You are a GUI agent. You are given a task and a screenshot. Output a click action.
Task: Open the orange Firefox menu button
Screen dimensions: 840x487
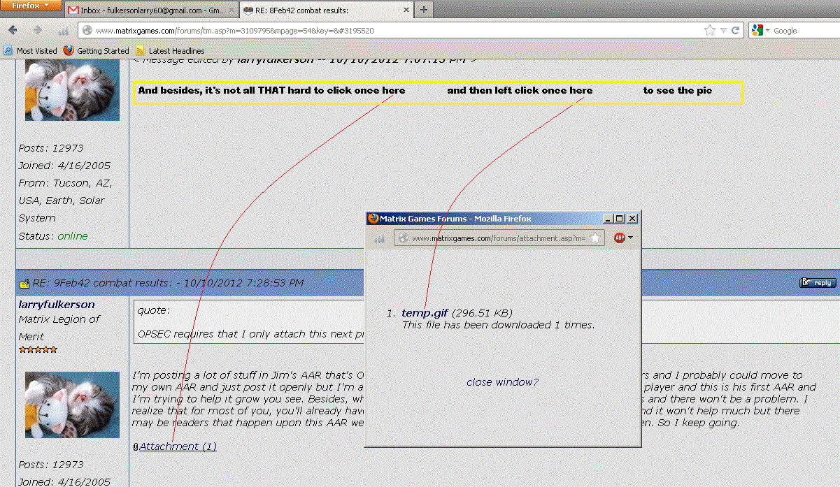click(x=31, y=6)
